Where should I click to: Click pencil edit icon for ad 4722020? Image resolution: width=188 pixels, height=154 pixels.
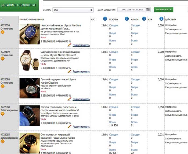[x=69, y=45]
